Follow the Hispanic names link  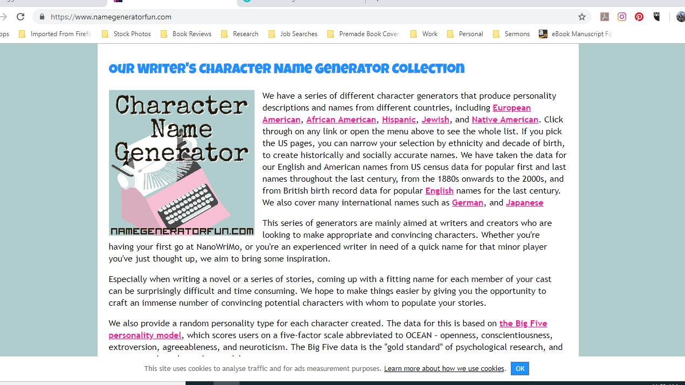coord(399,120)
